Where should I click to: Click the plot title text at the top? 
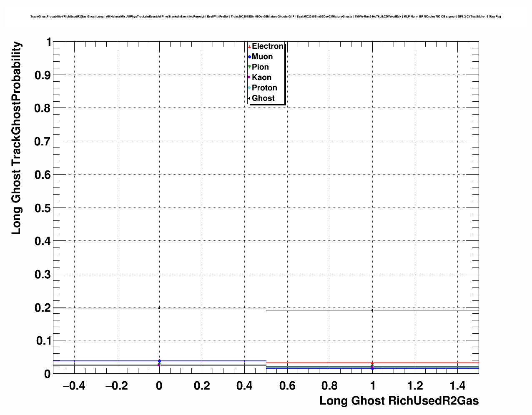[266, 17]
